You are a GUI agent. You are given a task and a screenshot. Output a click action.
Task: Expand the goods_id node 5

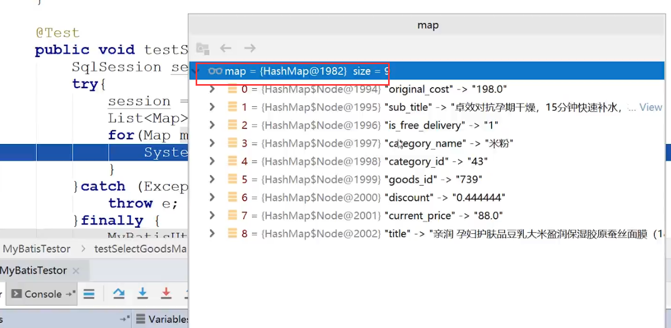[212, 179]
